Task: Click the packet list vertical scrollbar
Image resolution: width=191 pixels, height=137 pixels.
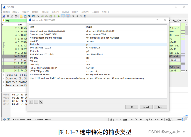Action: click(x=187, y=47)
